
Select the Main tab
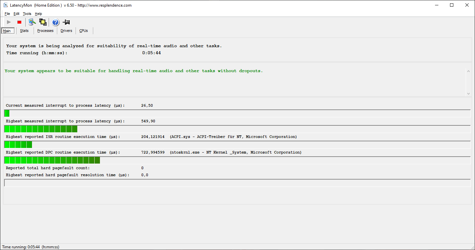point(7,31)
